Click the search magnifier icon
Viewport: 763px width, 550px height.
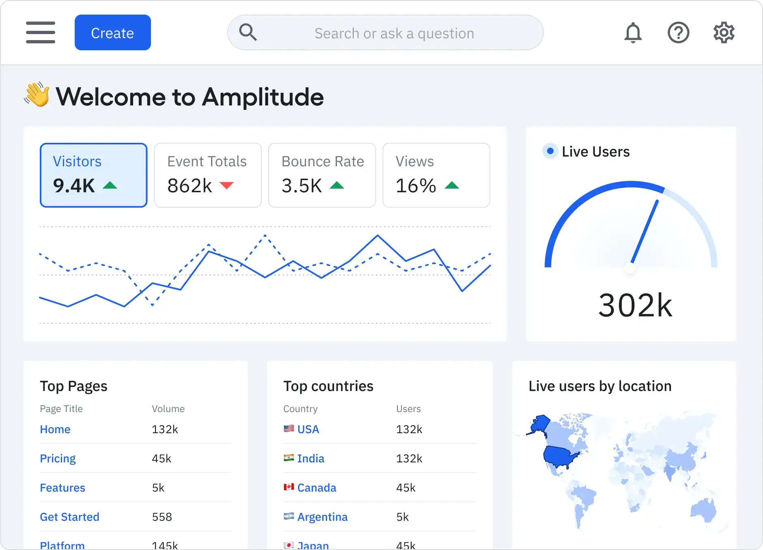[x=248, y=32]
